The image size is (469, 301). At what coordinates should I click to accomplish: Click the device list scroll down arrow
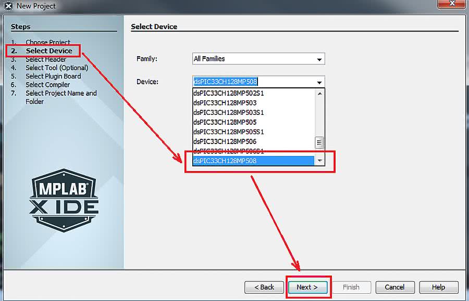pos(320,161)
